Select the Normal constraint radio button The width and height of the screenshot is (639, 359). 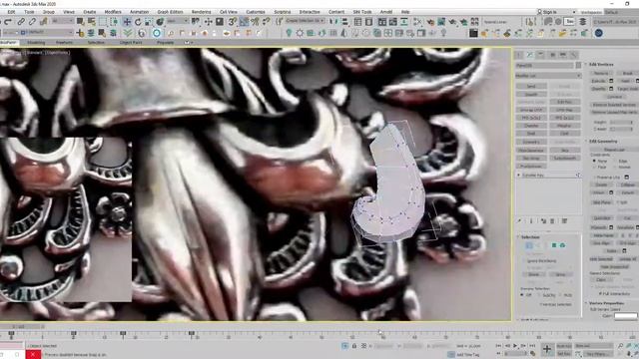click(615, 167)
